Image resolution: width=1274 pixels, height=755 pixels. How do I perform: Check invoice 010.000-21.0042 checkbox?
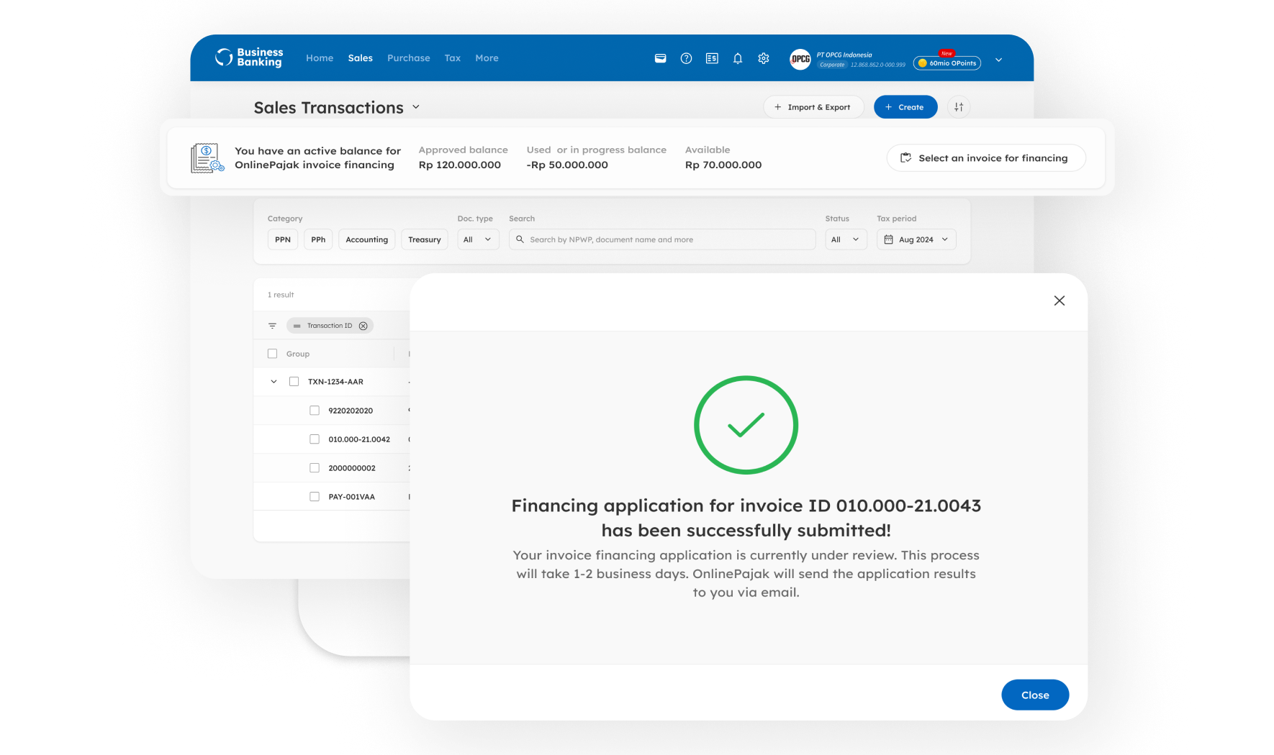[x=315, y=439]
